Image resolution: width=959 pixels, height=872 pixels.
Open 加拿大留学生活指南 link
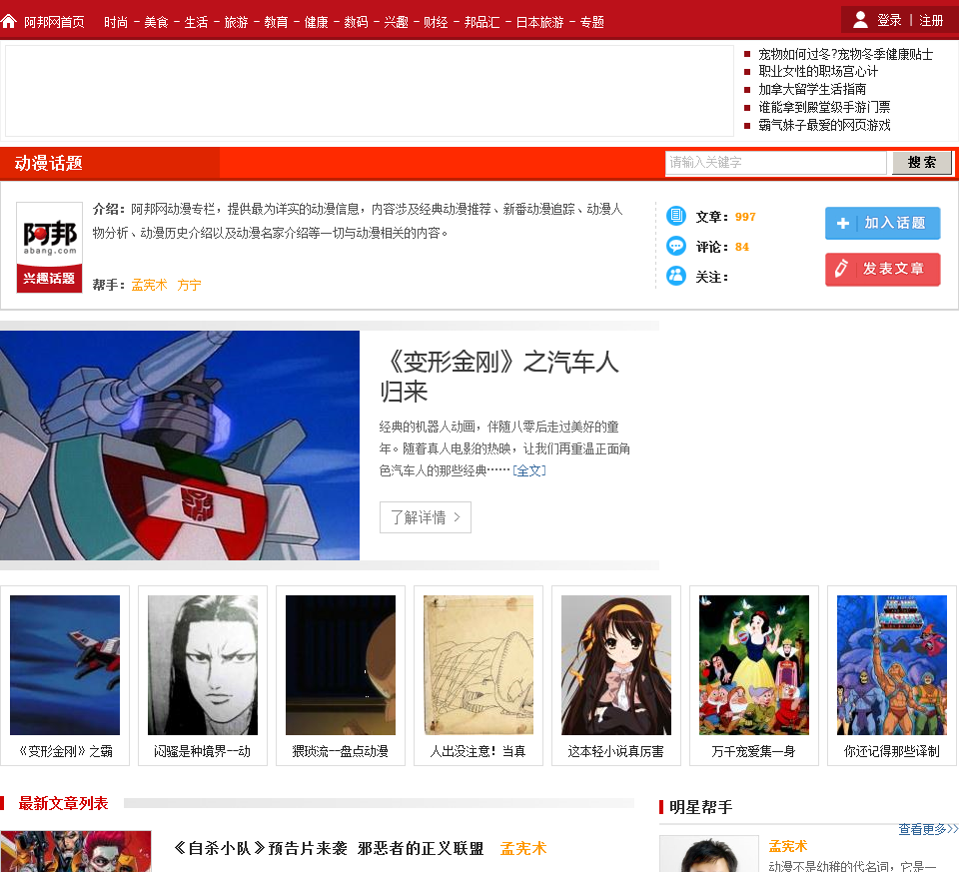(812, 89)
